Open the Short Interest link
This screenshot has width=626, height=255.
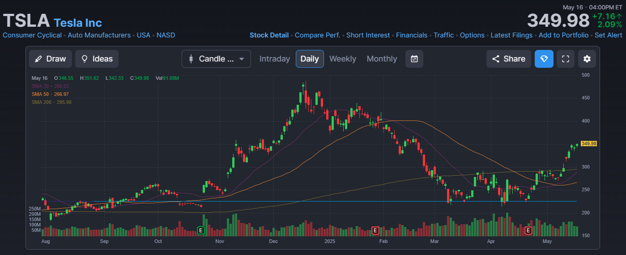(x=368, y=35)
